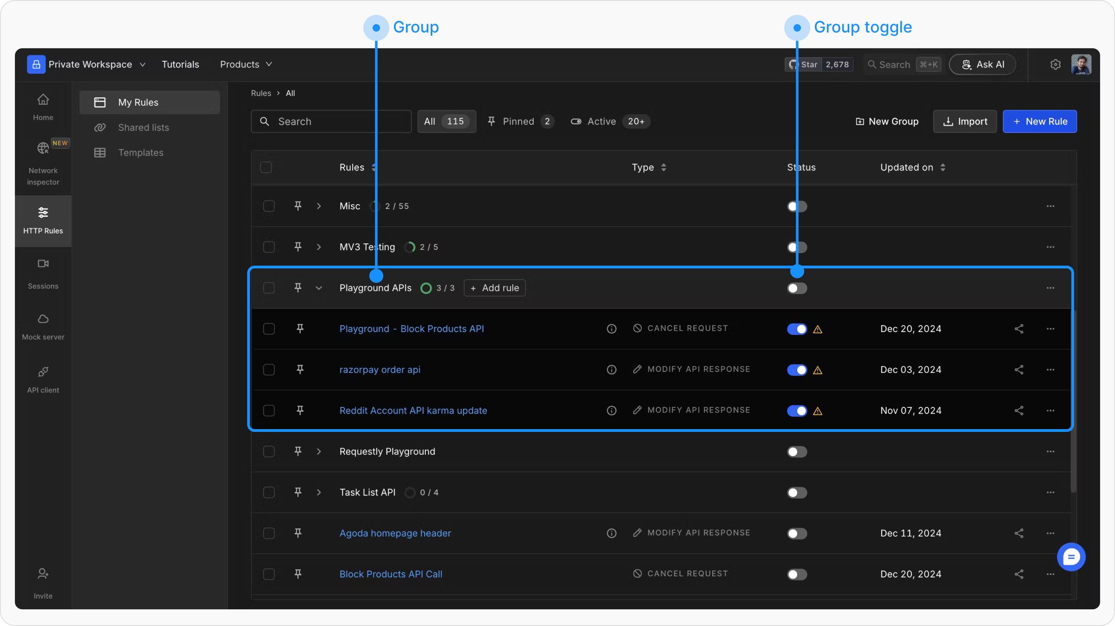Click Add rule in Playground APIs
Viewport: 1115px width, 626px height.
494,288
